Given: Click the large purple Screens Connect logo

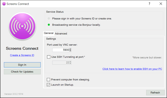Looking at the screenshot, I should coord(22,26).
